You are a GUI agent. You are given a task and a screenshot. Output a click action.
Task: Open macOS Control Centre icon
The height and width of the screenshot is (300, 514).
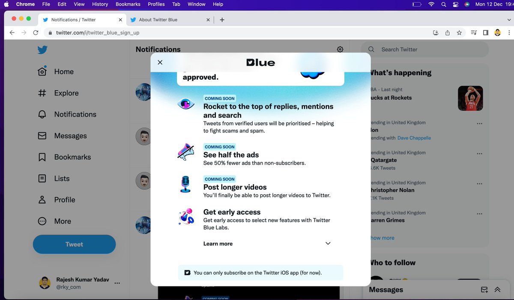tap(455, 4)
